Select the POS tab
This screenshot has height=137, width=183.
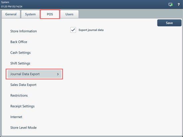(x=50, y=14)
